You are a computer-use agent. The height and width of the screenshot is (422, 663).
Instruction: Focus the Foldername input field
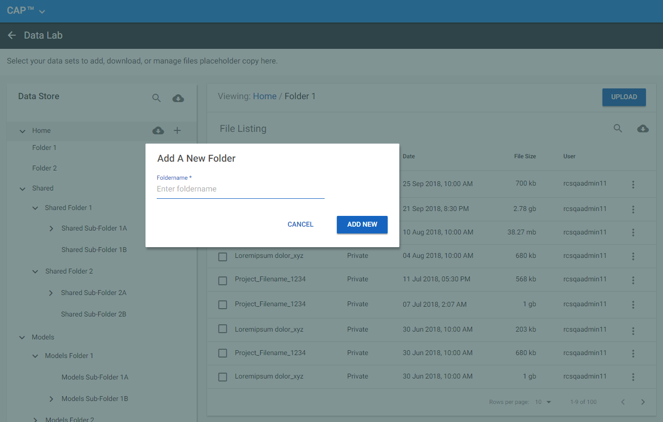pyautogui.click(x=241, y=189)
